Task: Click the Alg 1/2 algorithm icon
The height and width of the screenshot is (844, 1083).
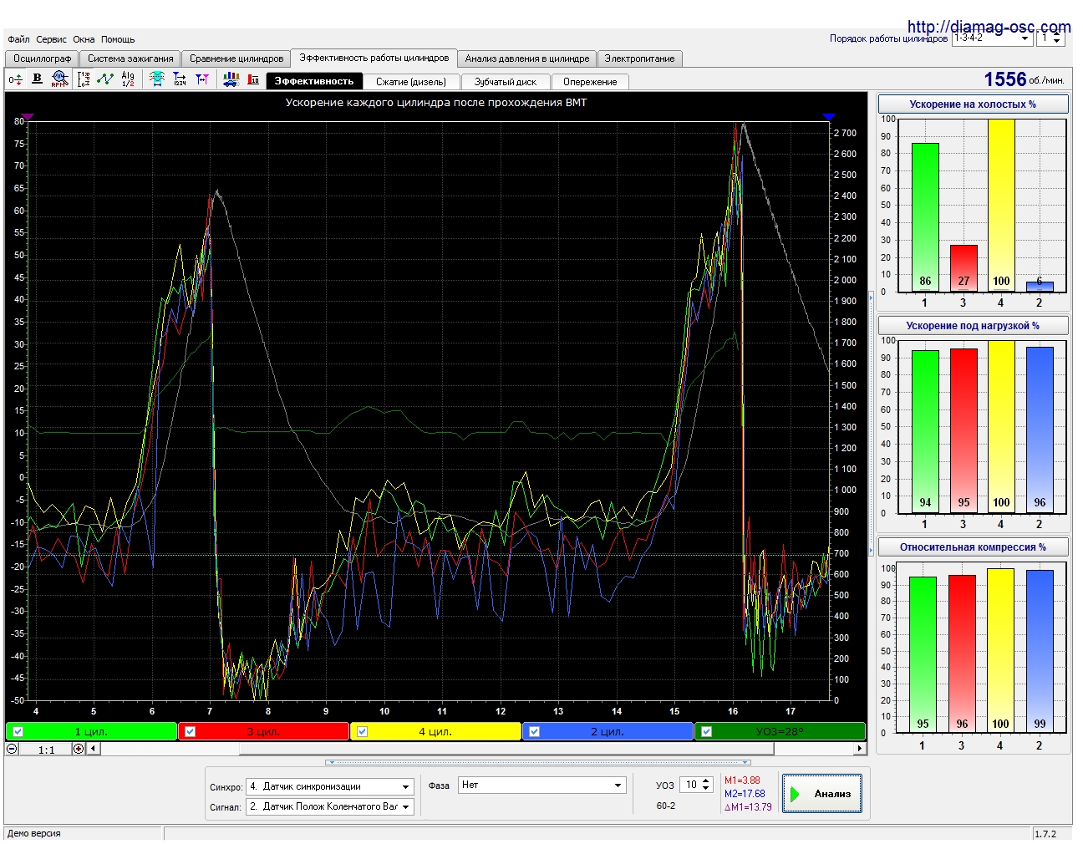Action: pyautogui.click(x=128, y=79)
